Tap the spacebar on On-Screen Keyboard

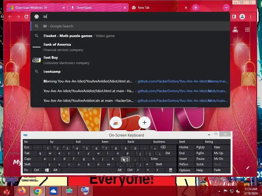point(89,170)
